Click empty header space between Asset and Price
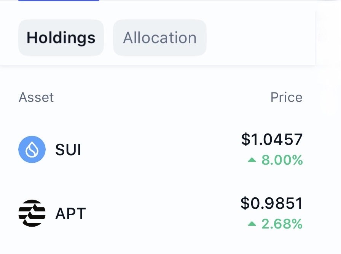Viewport: 341px width, 254px height. 160,97
